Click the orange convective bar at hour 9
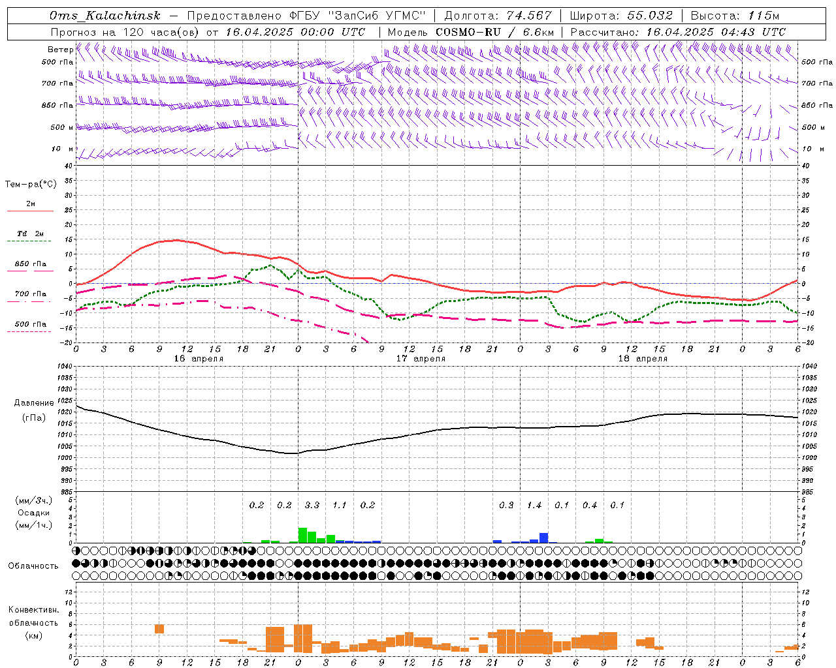Image resolution: width=836 pixels, height=668 pixels. (159, 629)
